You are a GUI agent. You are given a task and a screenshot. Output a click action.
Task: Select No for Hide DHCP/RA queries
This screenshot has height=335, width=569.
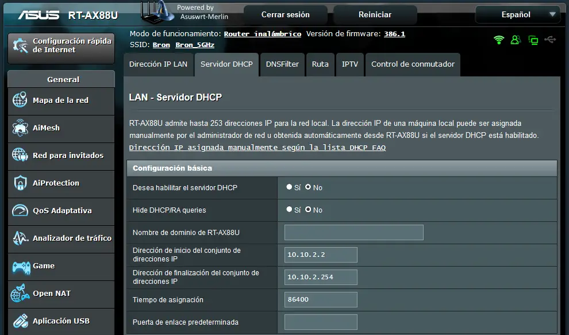308,209
